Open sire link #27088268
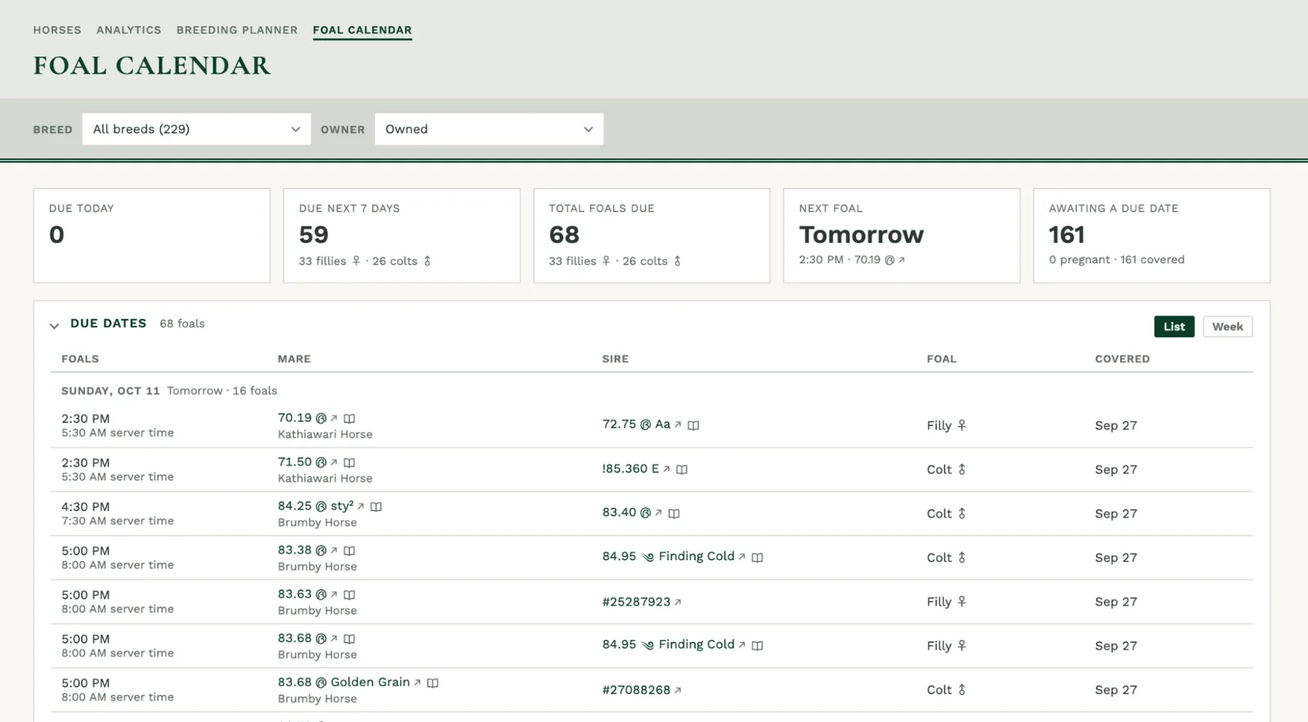The width and height of the screenshot is (1308, 722). pyautogui.click(x=642, y=690)
